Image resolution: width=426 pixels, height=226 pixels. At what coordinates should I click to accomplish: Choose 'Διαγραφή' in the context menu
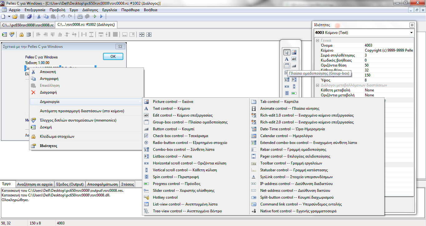[x=86, y=92]
